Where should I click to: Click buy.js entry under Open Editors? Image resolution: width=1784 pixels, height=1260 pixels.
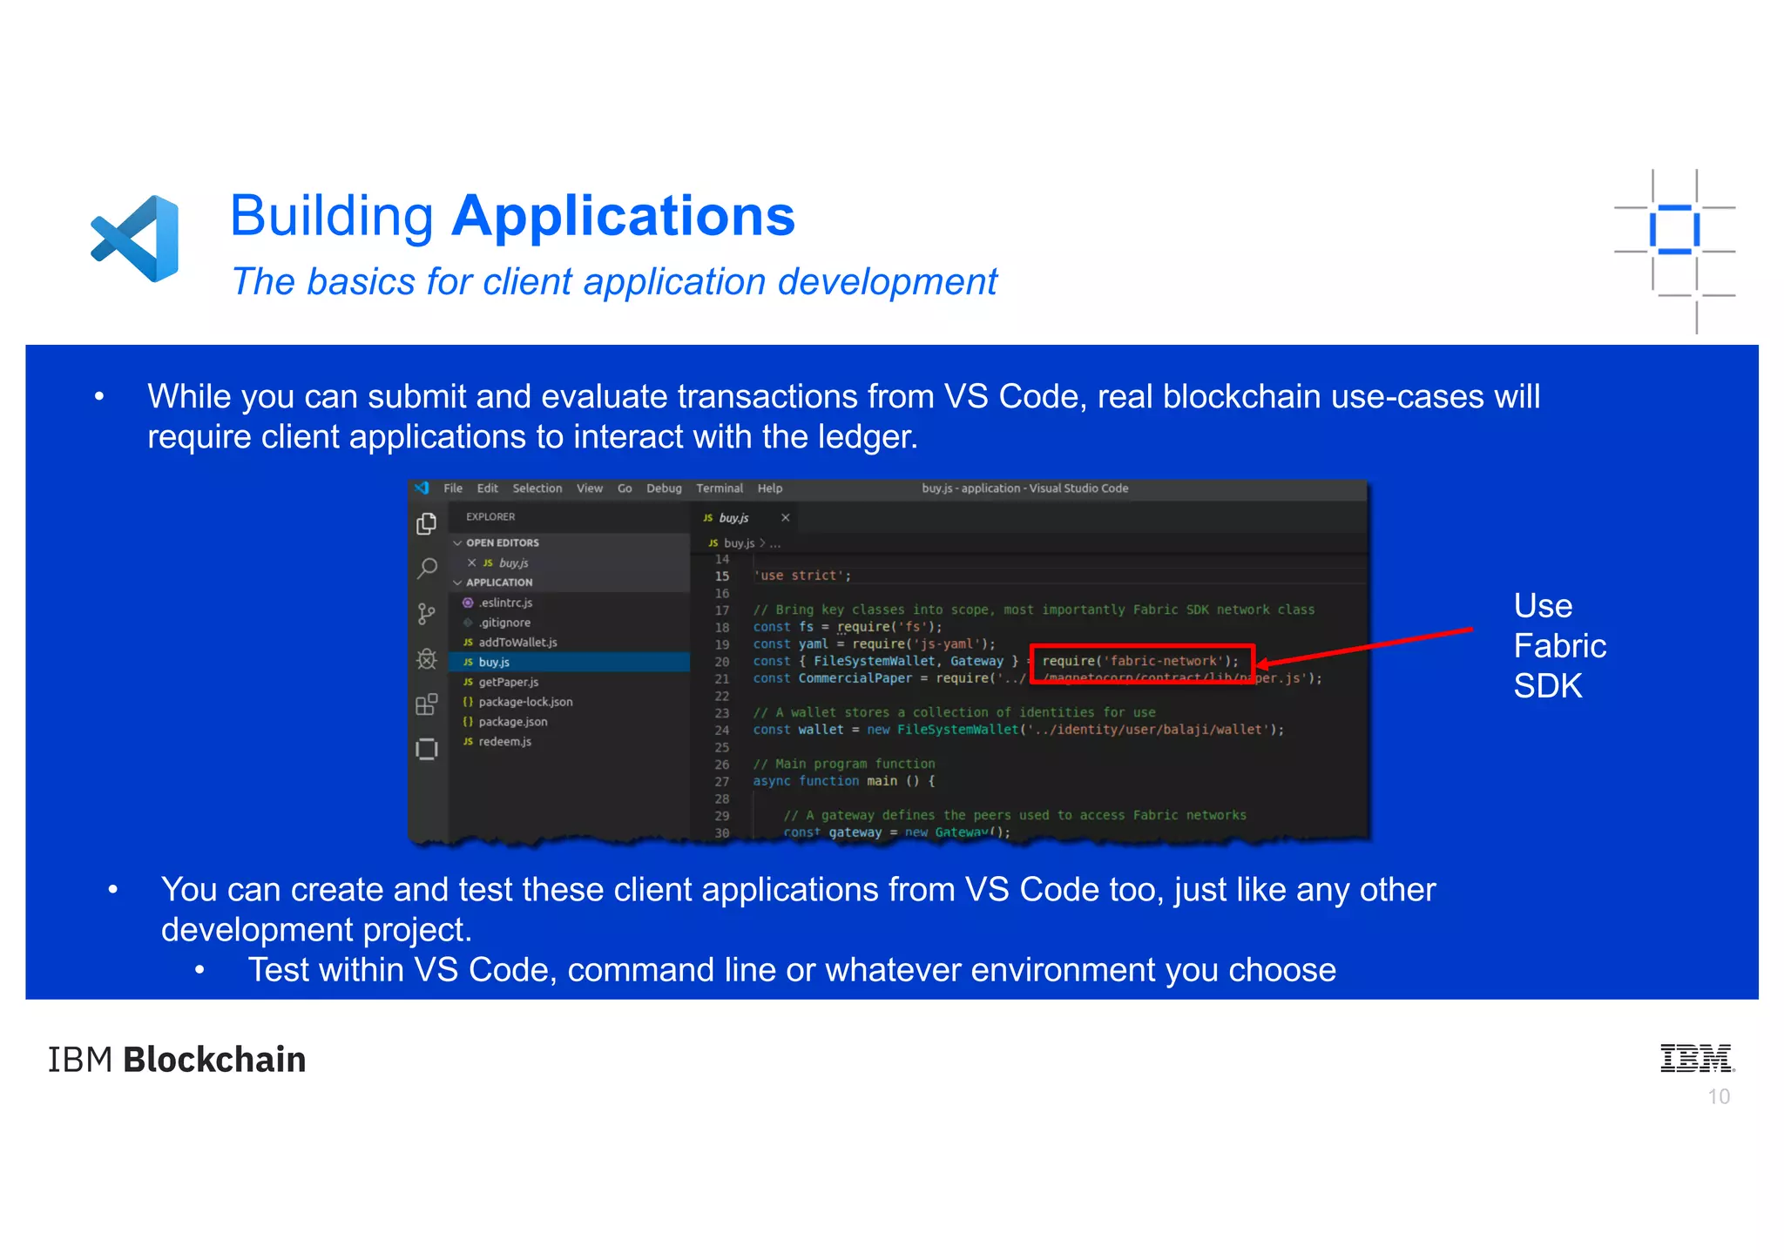click(570, 563)
